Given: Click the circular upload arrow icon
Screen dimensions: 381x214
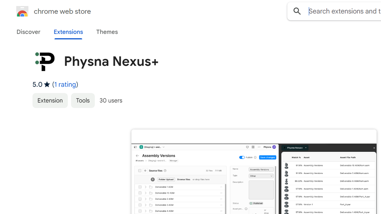Looking at the screenshot, I should coord(153,179).
